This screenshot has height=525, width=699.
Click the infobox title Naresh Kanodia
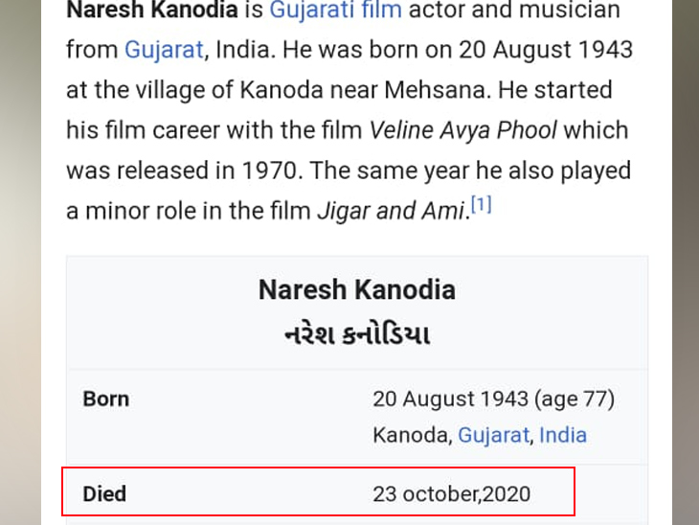click(356, 289)
